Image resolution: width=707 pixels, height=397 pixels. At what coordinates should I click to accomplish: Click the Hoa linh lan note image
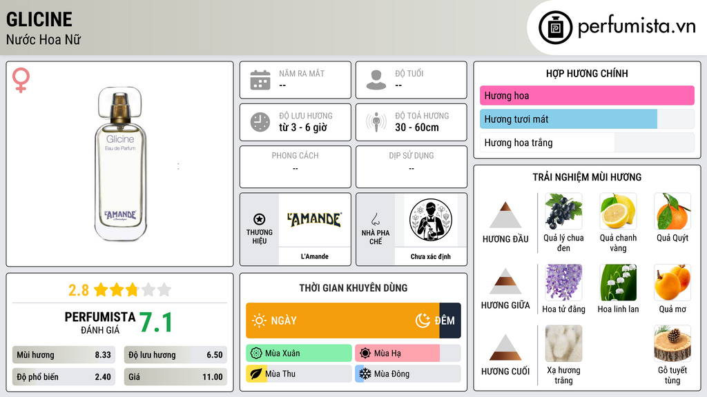click(x=618, y=282)
